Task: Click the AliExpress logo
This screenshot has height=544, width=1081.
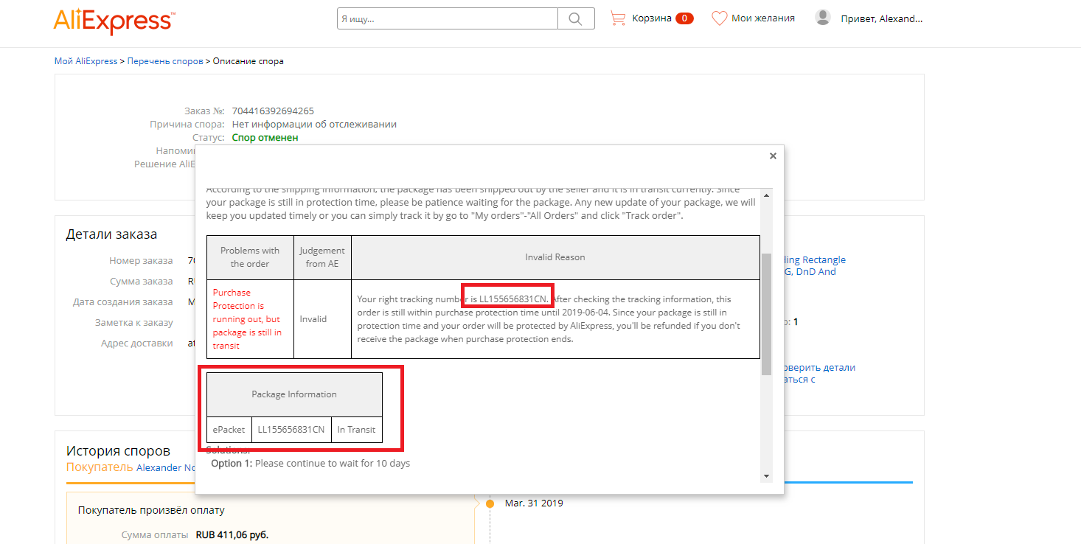Action: [114, 21]
